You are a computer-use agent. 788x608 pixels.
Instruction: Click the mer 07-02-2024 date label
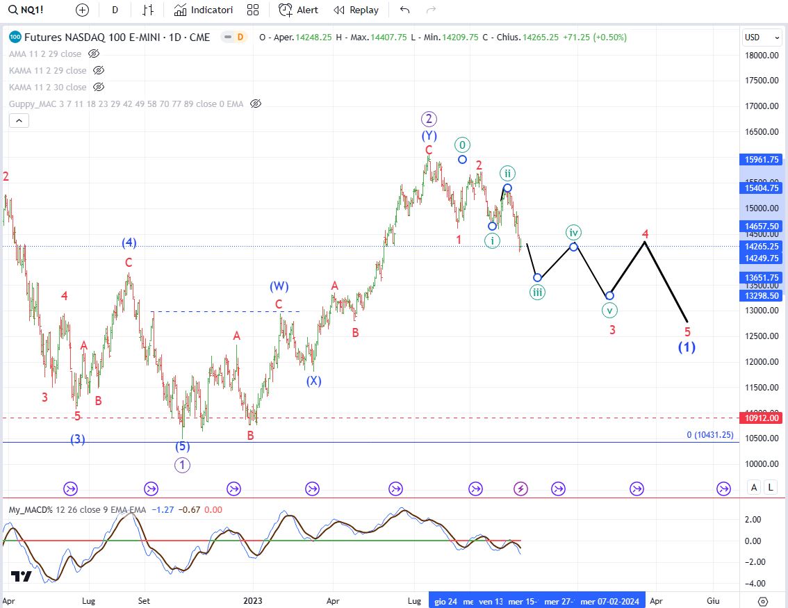(609, 601)
